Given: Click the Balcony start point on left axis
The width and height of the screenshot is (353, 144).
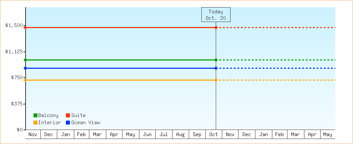Looking at the screenshot, I should [x=25, y=60].
